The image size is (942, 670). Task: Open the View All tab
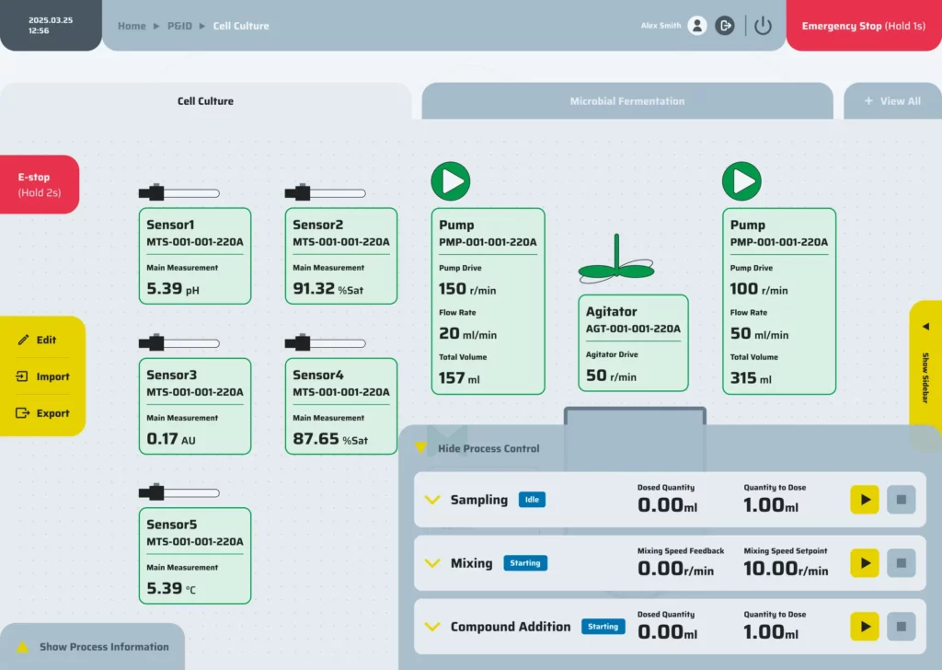coord(891,101)
